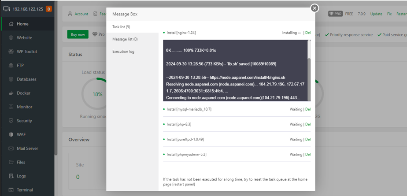Click the Account link in header

pyautogui.click(x=81, y=14)
